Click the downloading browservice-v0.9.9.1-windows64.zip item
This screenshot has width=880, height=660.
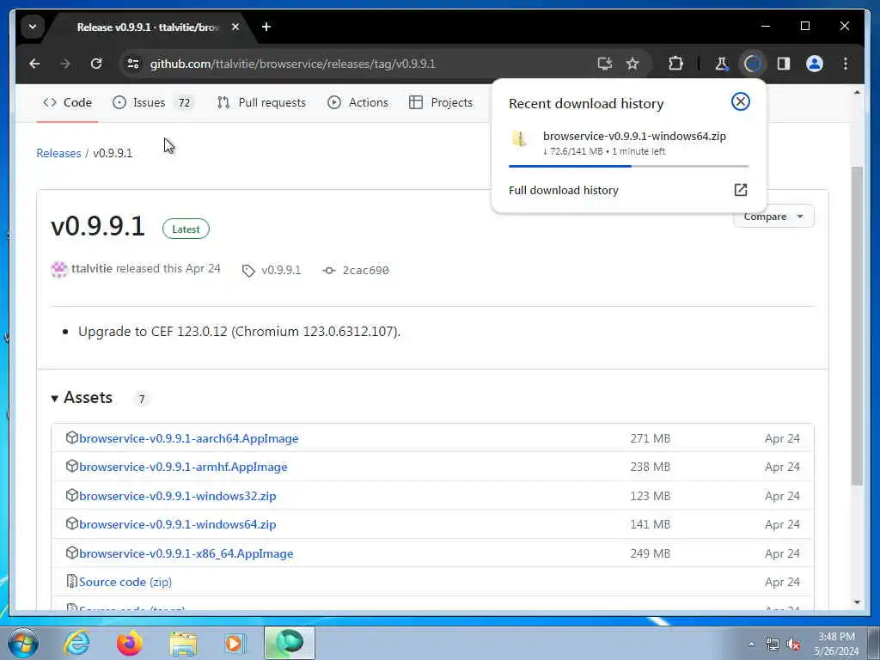click(628, 144)
